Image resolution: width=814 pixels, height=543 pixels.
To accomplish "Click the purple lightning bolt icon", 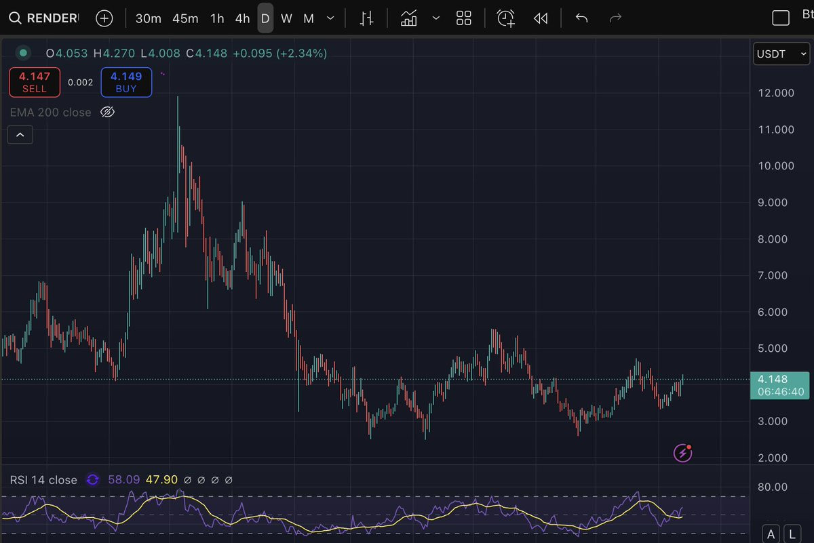I will [682, 453].
